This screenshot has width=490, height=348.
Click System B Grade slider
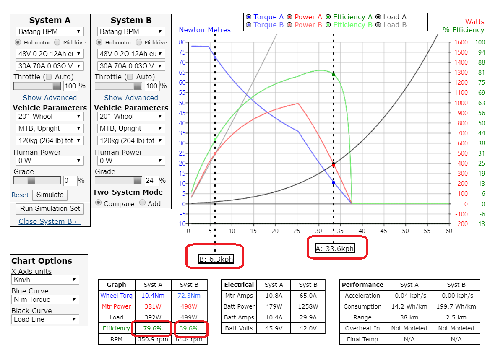pyautogui.click(x=119, y=180)
